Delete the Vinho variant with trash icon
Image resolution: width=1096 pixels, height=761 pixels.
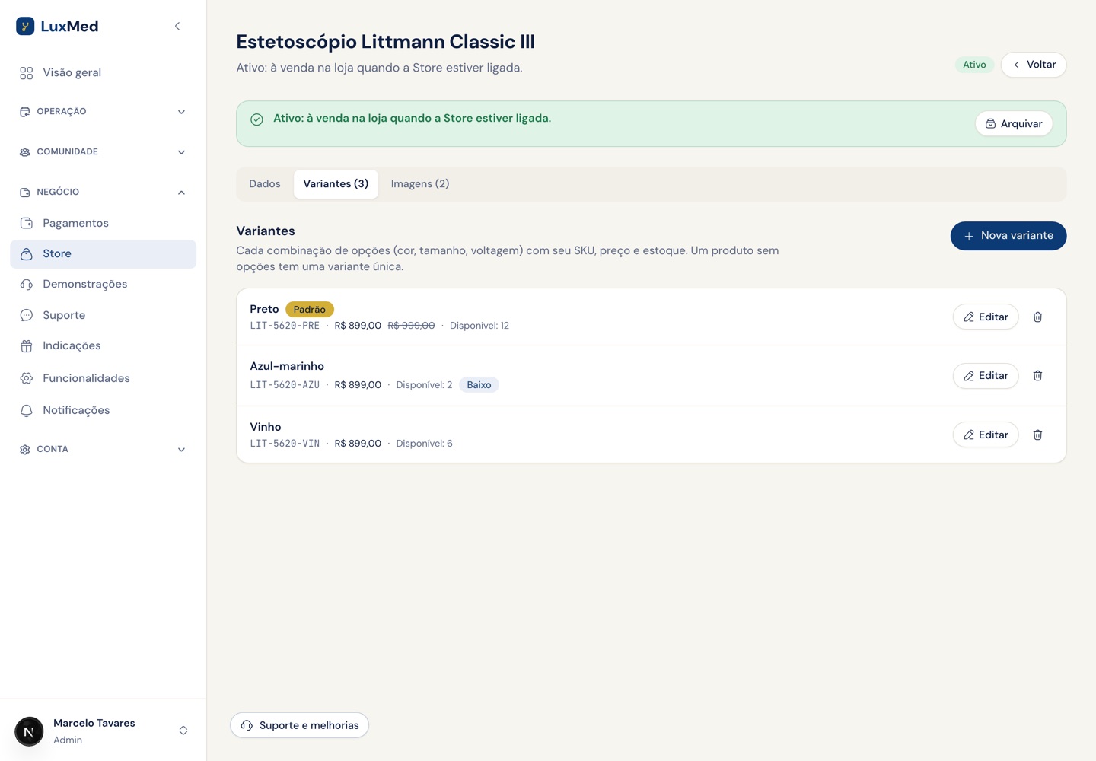tap(1037, 435)
